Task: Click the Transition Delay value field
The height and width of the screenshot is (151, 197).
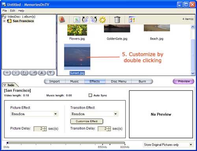Action: [x=102, y=129]
